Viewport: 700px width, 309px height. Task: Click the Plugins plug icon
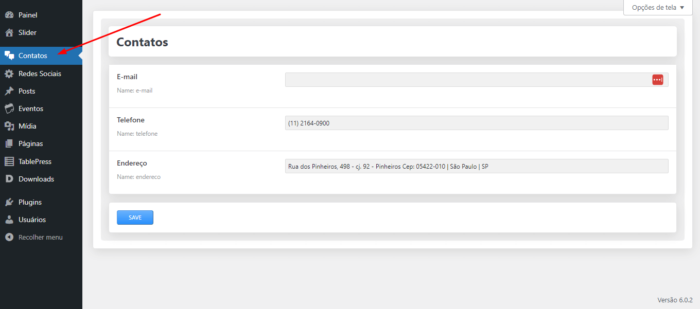click(x=9, y=202)
